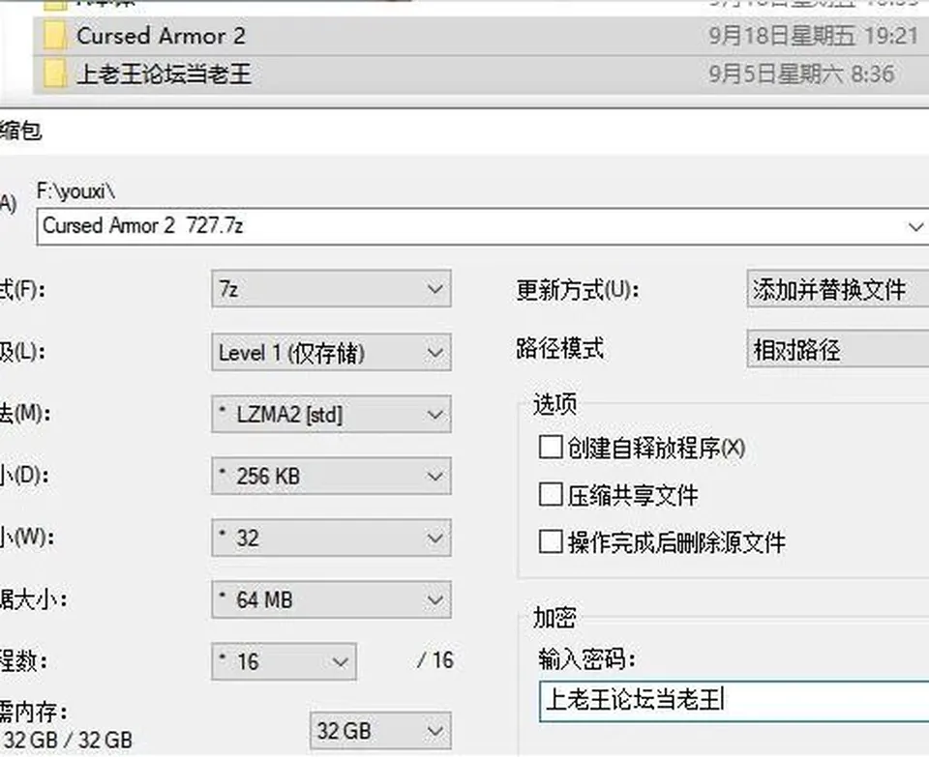The height and width of the screenshot is (757, 929).
Task: Click the 上老王论坛当老王 folder name
Action: pos(165,74)
